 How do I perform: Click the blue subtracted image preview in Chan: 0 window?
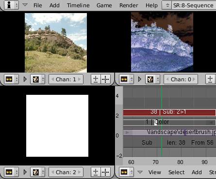tap(162, 42)
